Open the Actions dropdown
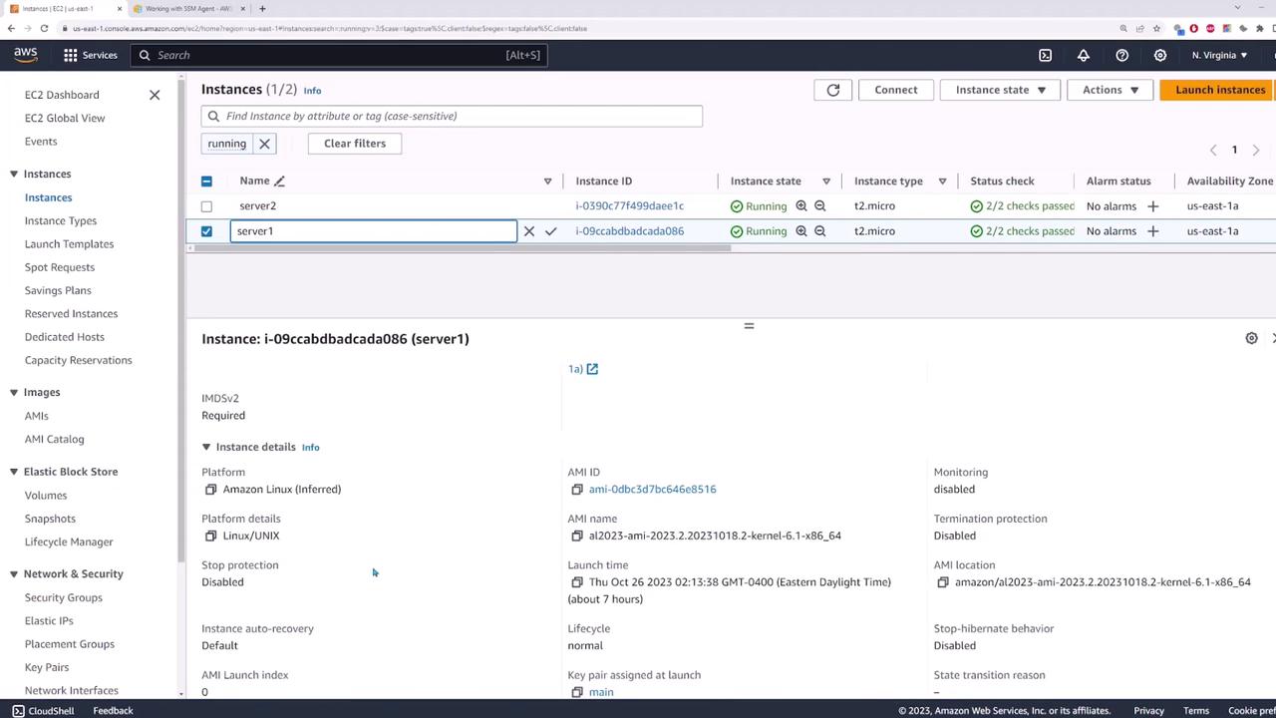This screenshot has height=718, width=1276. (1110, 90)
